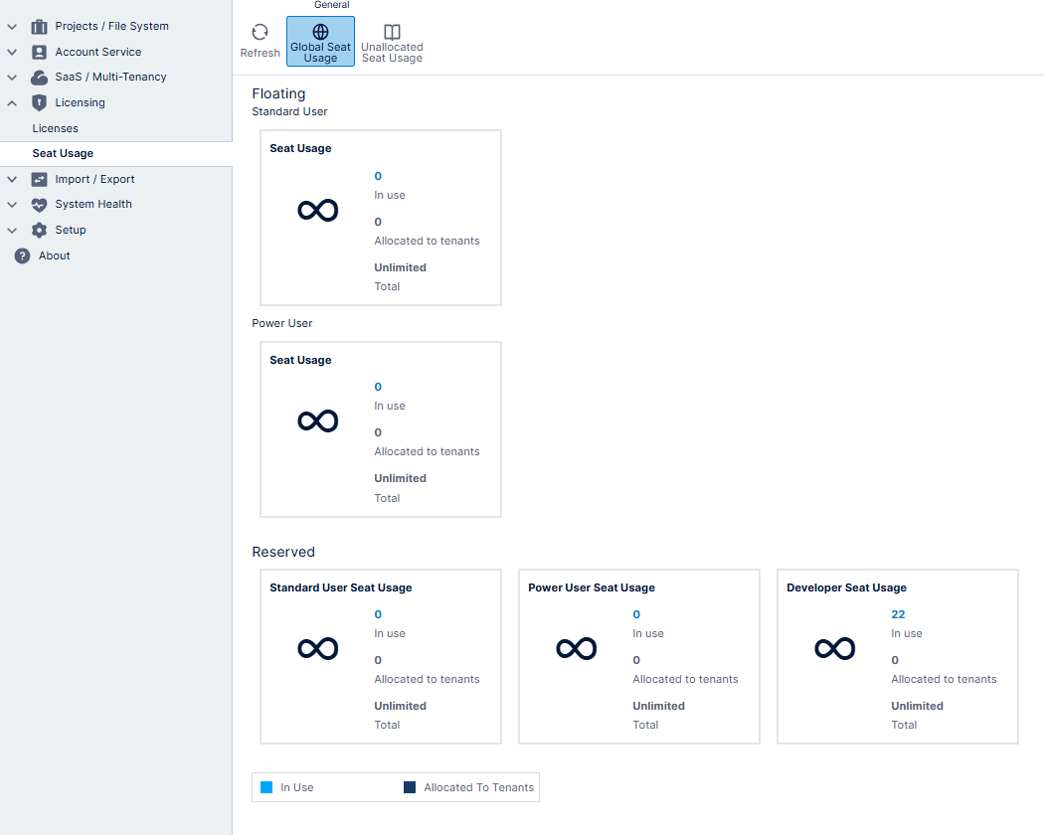1044x835 pixels.
Task: Click the In Use legend swatch
Action: coord(264,787)
